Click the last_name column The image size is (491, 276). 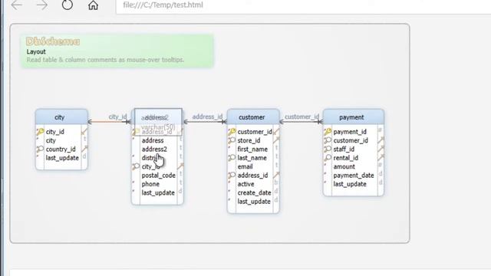(x=252, y=158)
